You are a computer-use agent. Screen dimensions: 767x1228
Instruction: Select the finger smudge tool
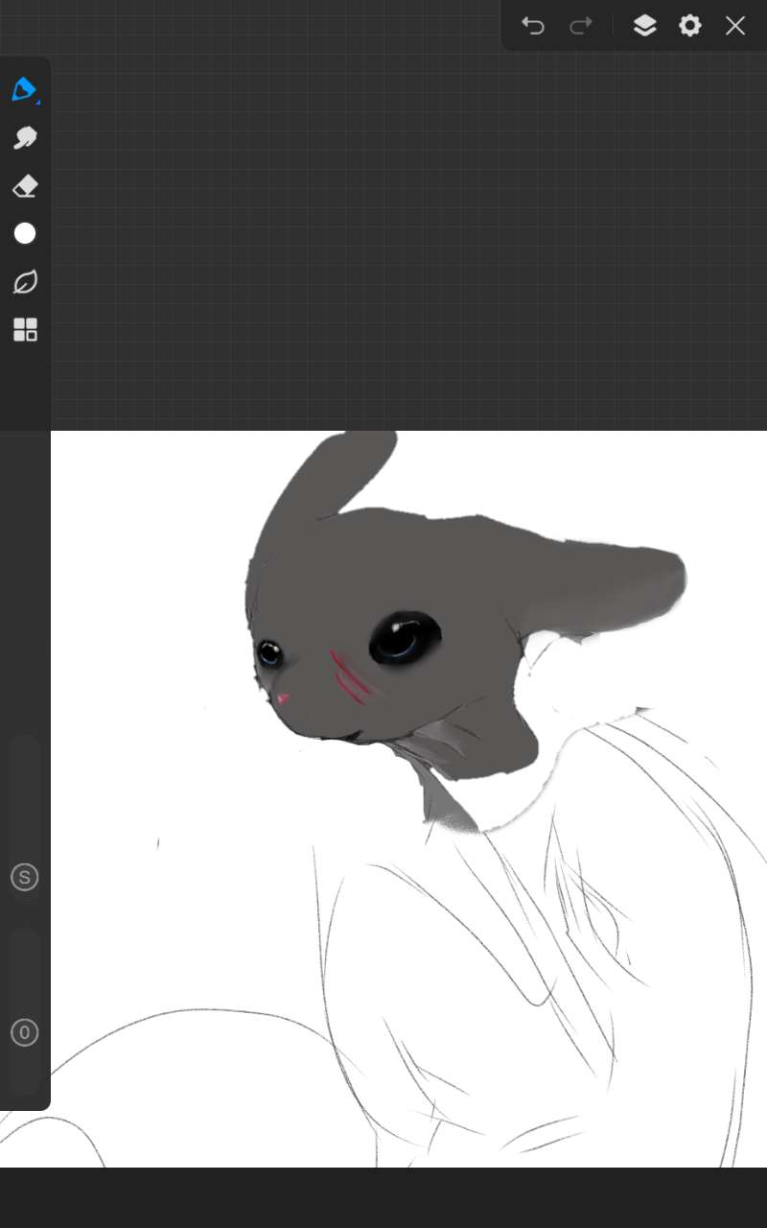click(25, 138)
